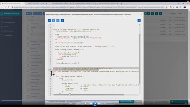Open Поддержка section in sidebar
The image size is (190, 107).
pos(11,35)
